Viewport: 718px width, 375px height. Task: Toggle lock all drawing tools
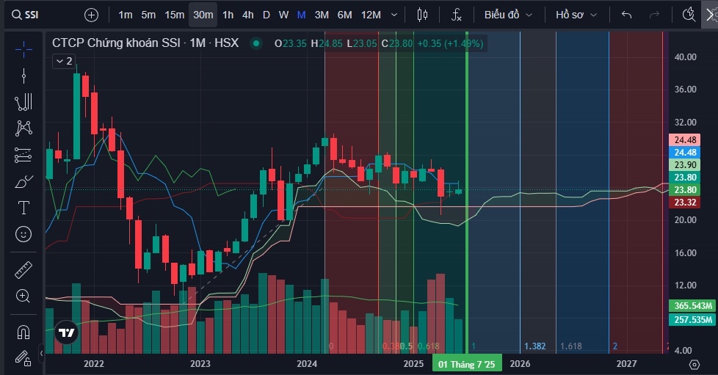click(23, 358)
